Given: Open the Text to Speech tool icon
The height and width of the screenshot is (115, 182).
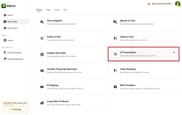Looking at the screenshot, I should click(42, 22).
